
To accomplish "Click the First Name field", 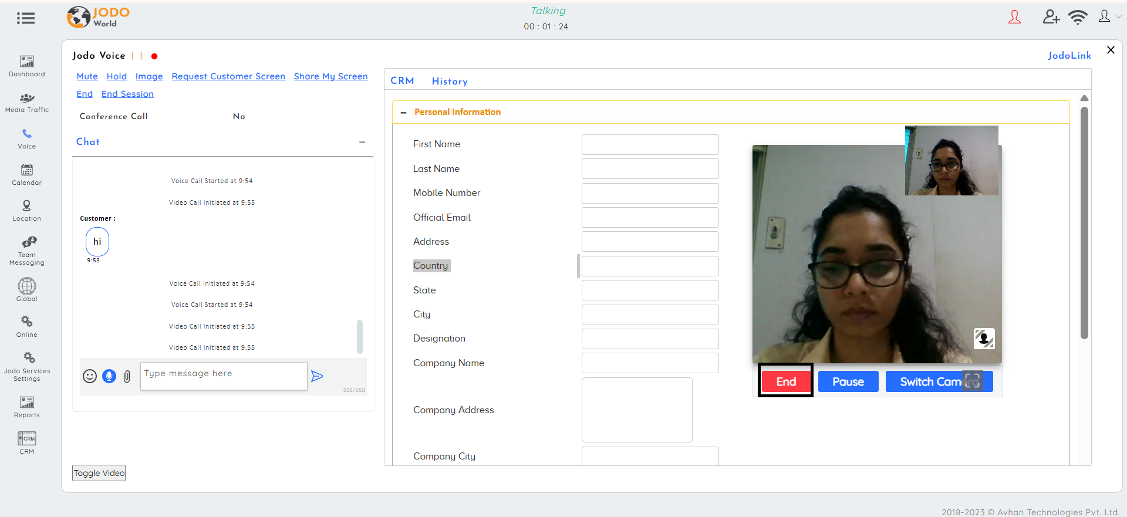I will (650, 144).
